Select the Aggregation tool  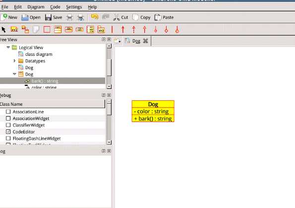[156, 30]
